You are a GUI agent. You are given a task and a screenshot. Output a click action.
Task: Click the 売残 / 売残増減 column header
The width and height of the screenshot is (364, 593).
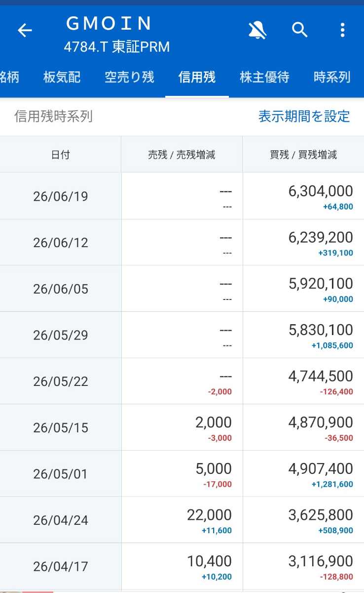click(182, 155)
